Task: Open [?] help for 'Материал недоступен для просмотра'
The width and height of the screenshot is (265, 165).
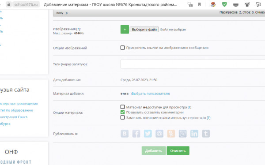Action: [x=189, y=107]
